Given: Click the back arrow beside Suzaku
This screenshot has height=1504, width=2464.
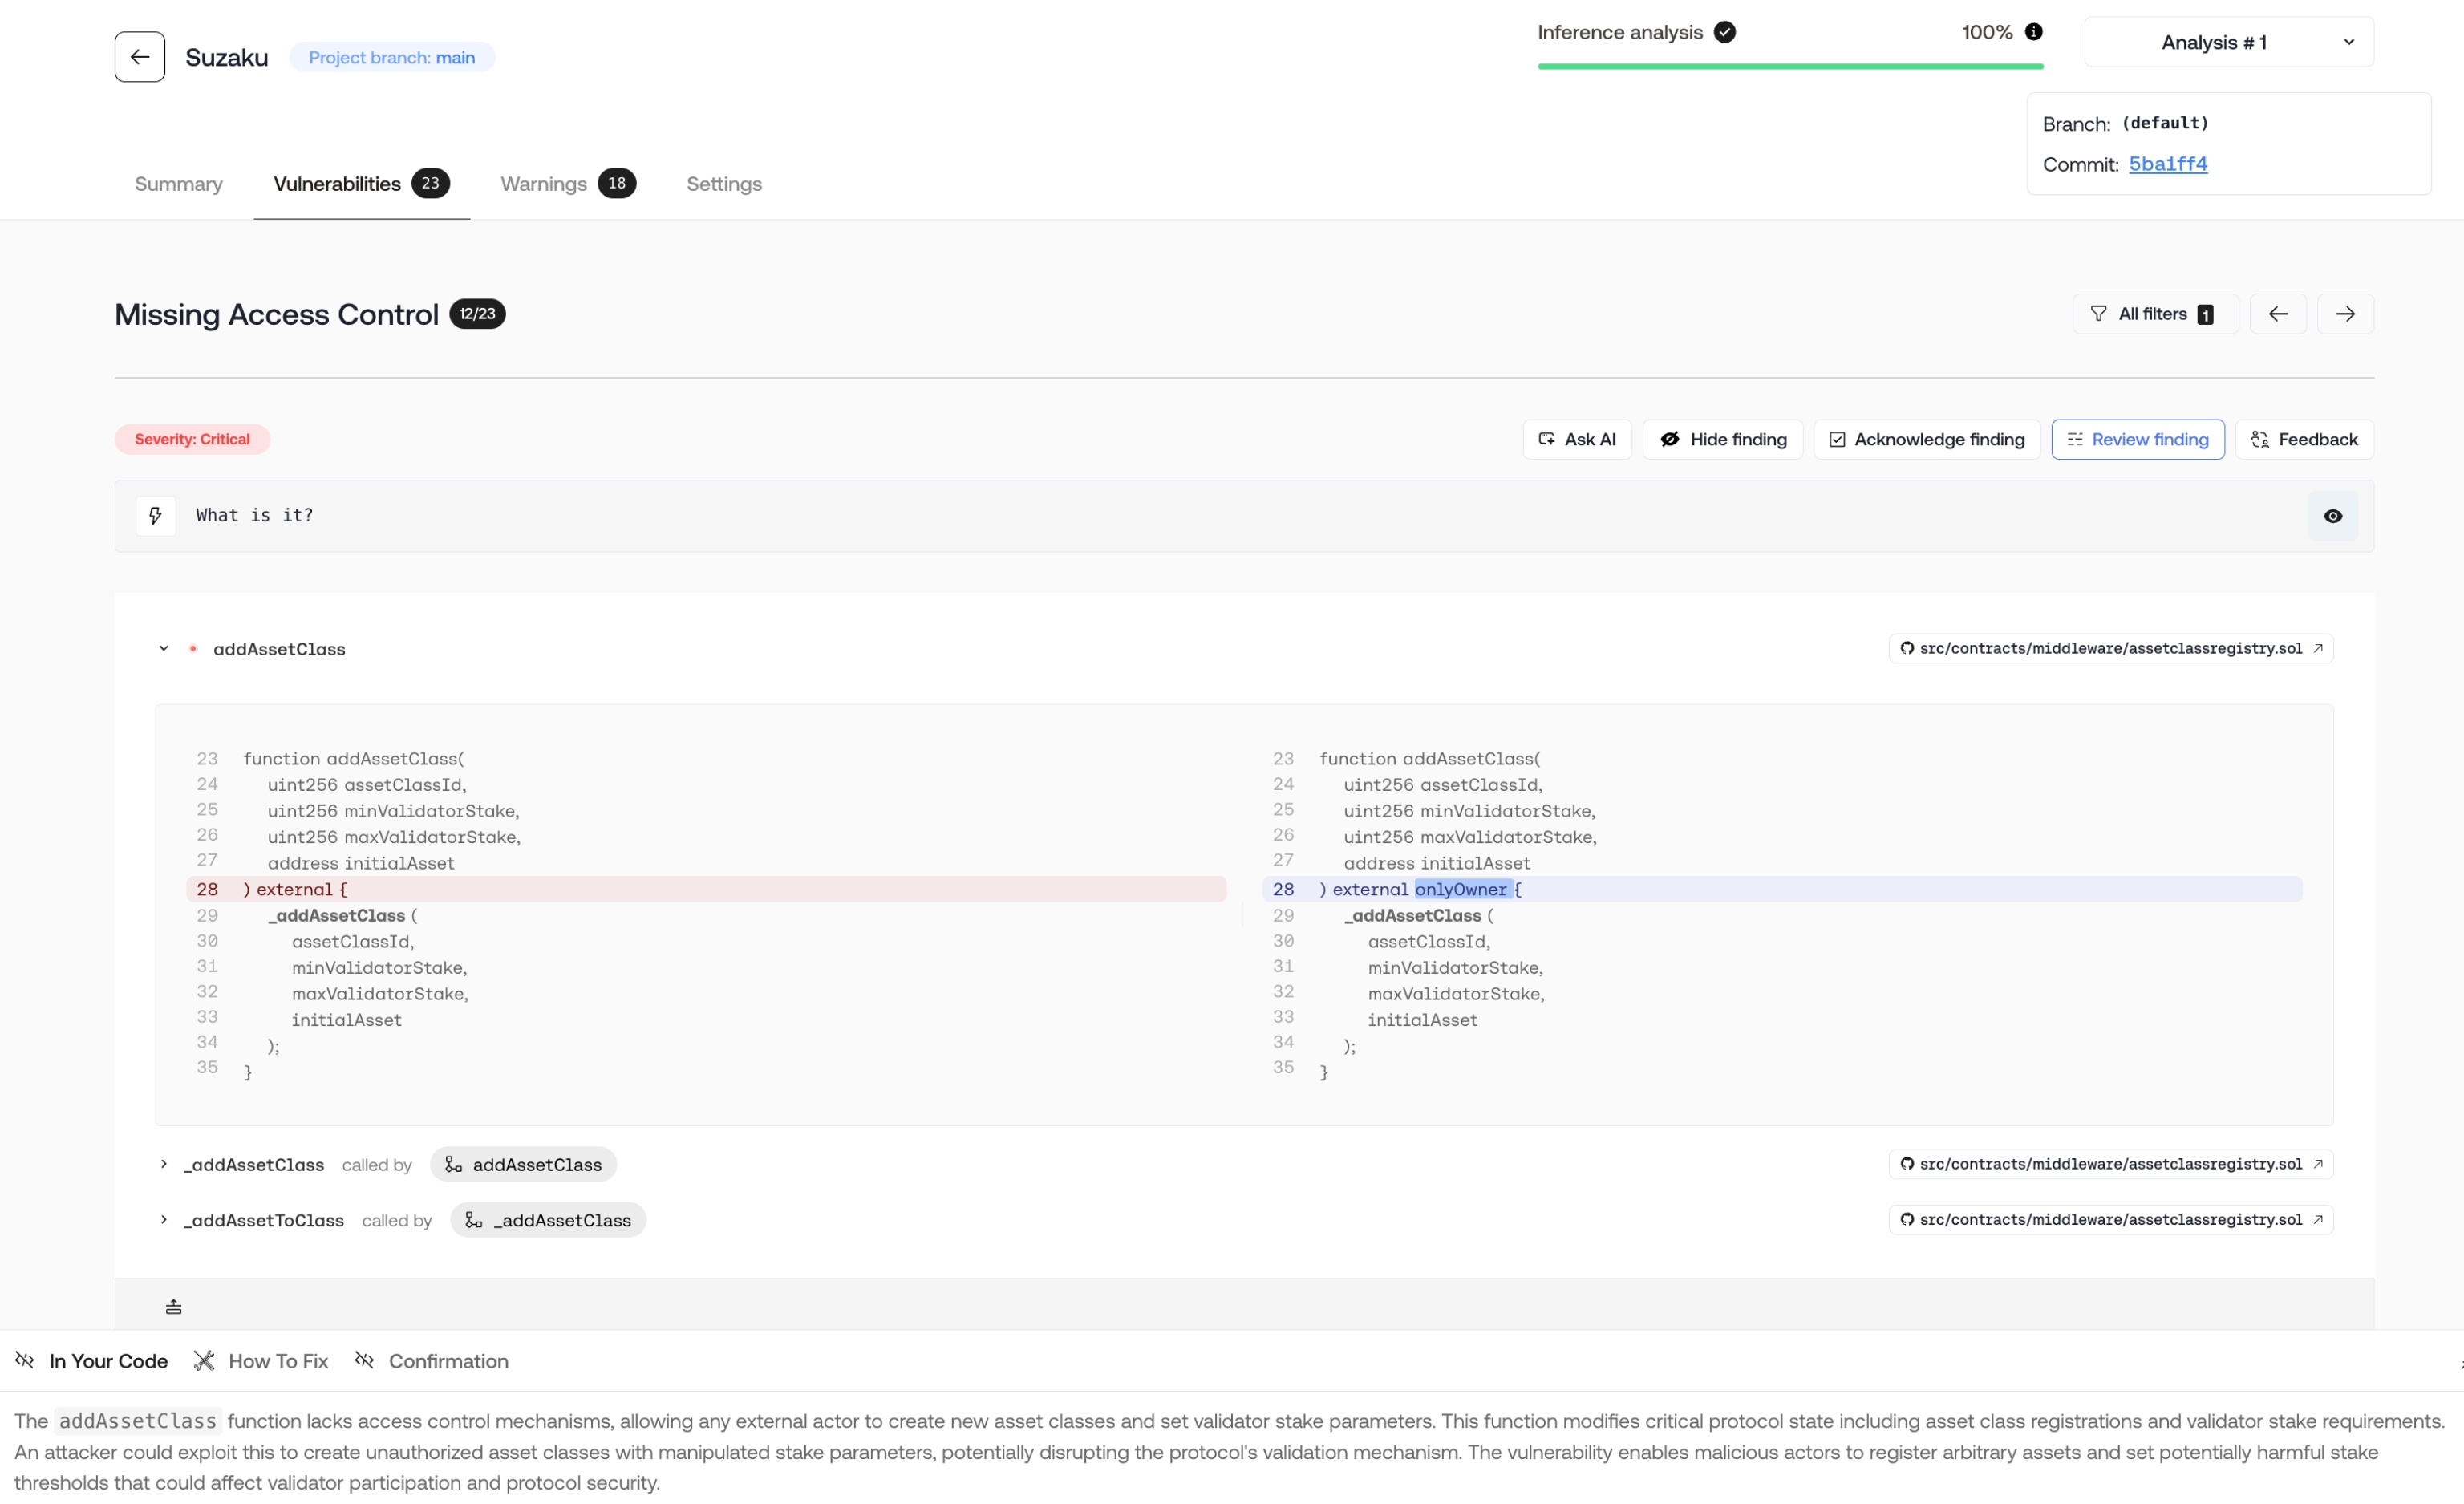Looking at the screenshot, I should tap(139, 57).
